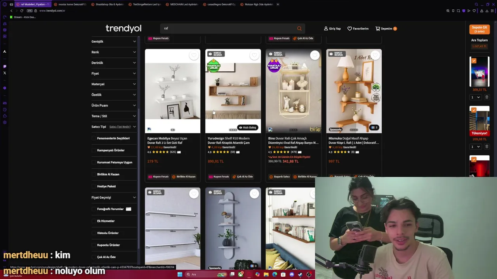Expand the Renk filter
This screenshot has width=497, height=279.
(x=114, y=52)
